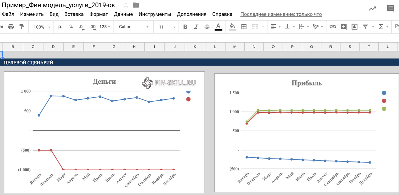Image resolution: width=399 pixels, height=195 pixels.
Task: Select the paint format roller tool
Action: [22, 27]
